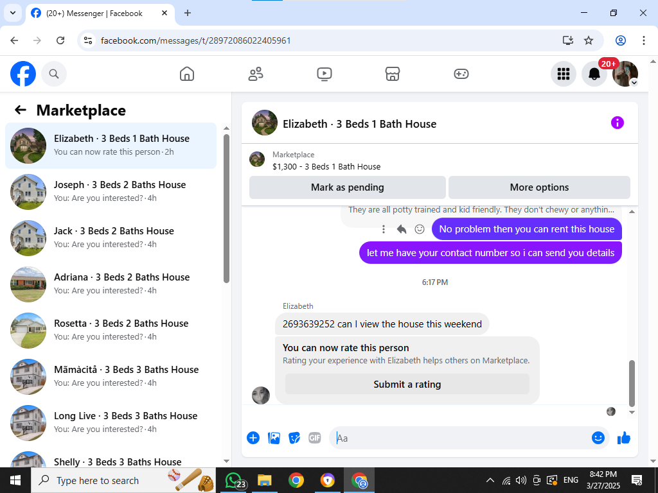This screenshot has height=493, width=658.
Task: Open the Gaming controller icon
Action: coord(461,74)
